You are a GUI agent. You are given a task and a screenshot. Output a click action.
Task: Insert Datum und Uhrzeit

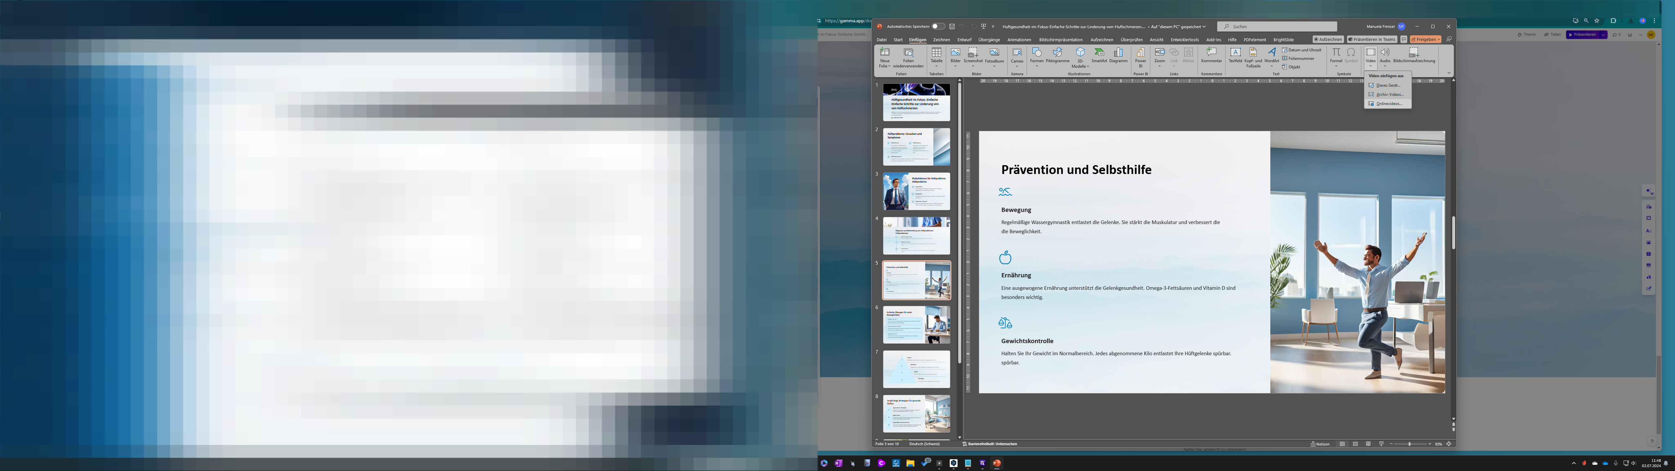[1302, 50]
